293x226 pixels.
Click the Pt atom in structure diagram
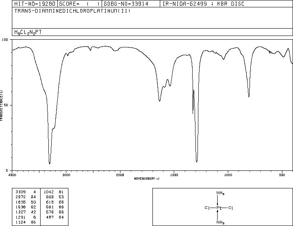(x=219, y=208)
